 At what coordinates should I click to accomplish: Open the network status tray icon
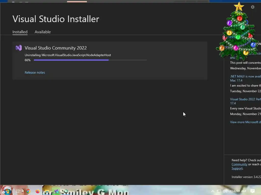[219, 191]
